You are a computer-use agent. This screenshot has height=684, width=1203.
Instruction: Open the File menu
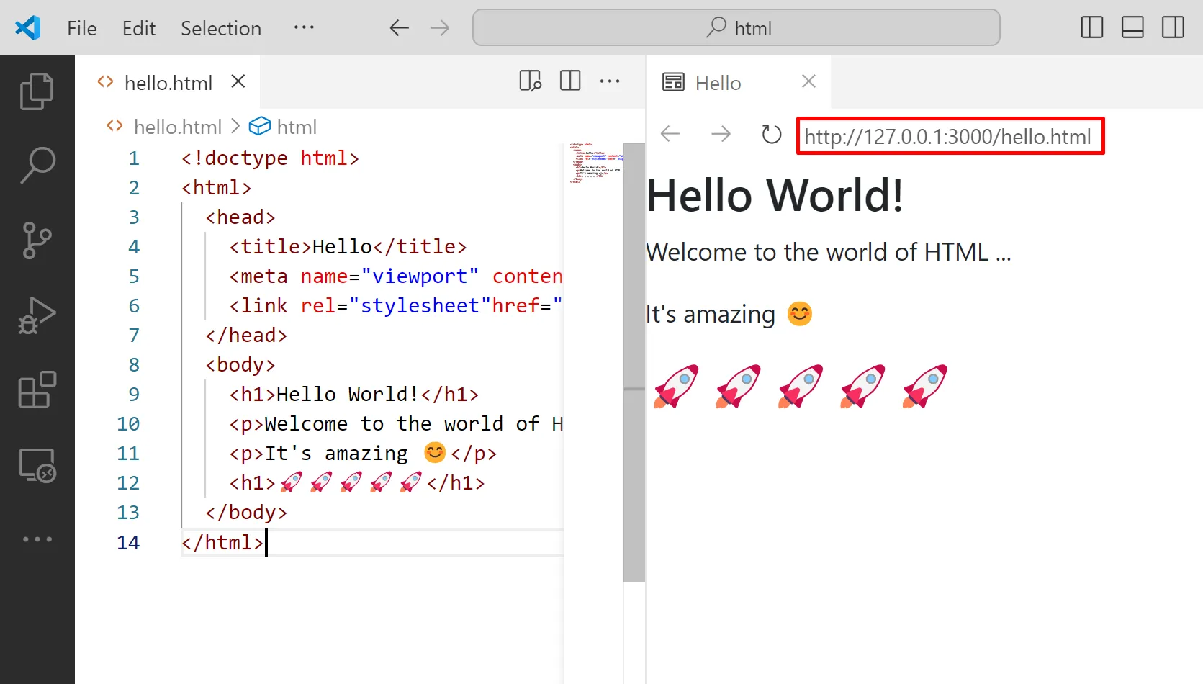(81, 28)
